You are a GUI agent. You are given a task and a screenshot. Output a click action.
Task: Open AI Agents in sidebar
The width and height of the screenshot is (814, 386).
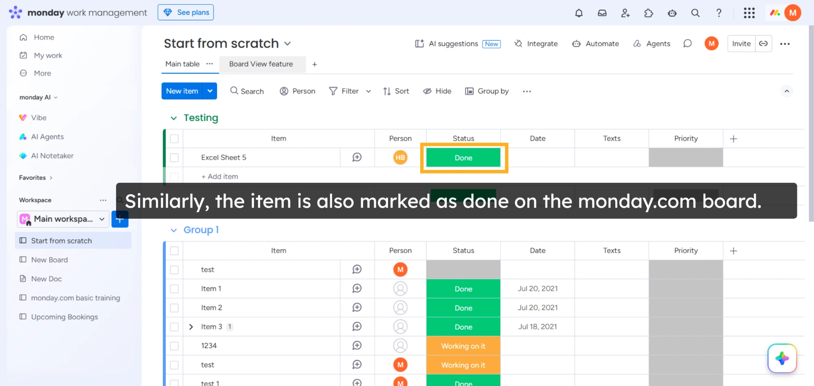tap(47, 137)
